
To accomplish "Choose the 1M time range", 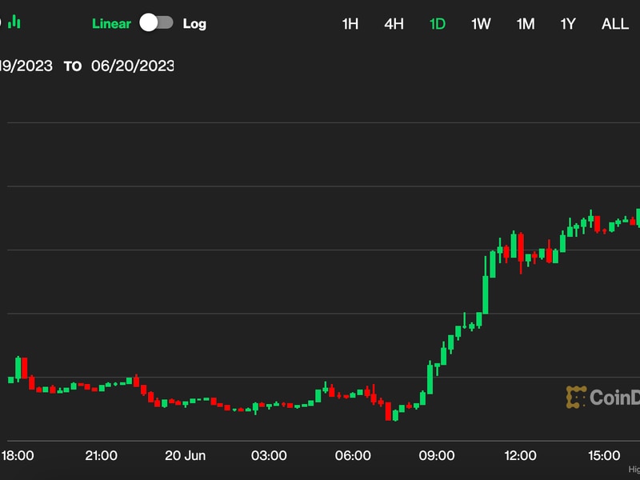I will pos(525,24).
